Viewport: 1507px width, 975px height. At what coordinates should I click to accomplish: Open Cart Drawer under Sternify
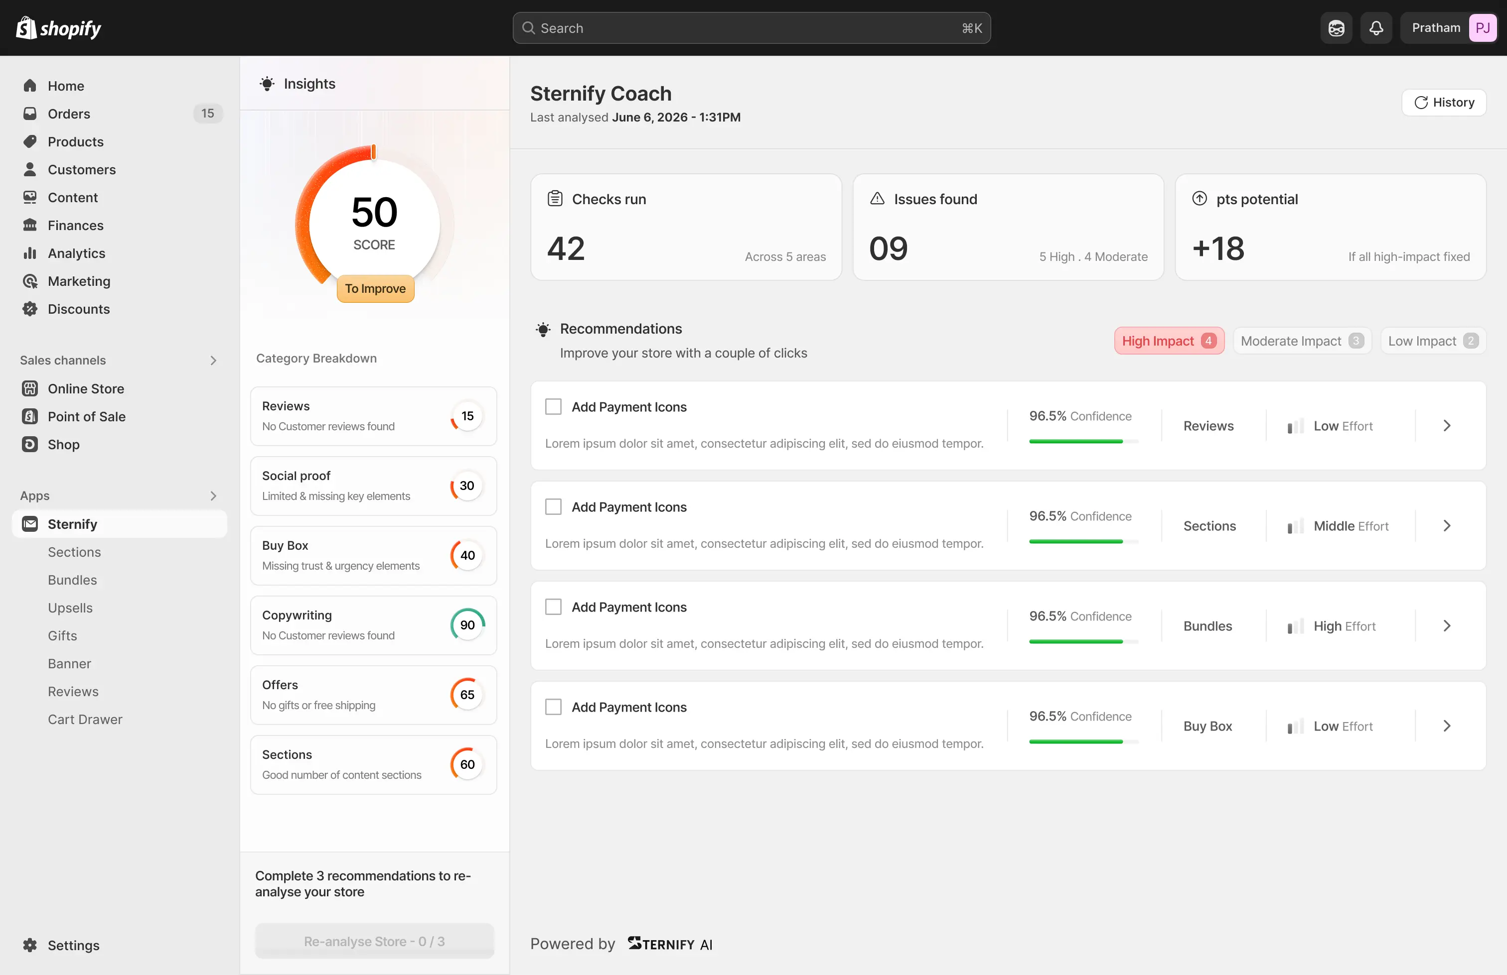[85, 719]
